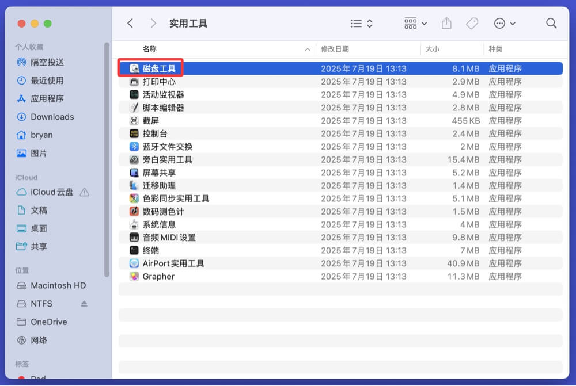This screenshot has width=576, height=386.
Task: Click the 截屏 (Screenshot) app icon
Action: 132,121
